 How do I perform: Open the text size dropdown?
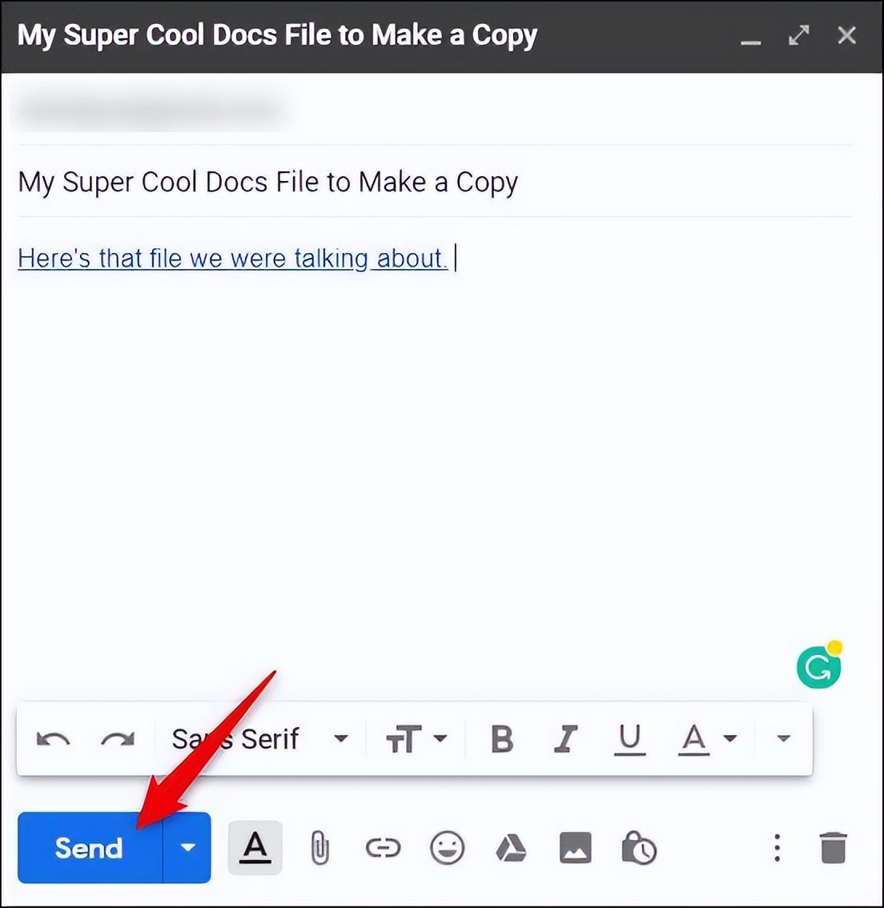click(x=417, y=739)
